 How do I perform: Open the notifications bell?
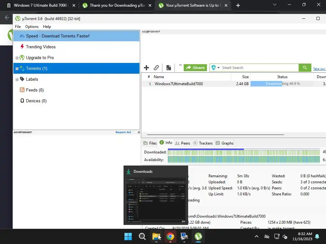(317, 236)
